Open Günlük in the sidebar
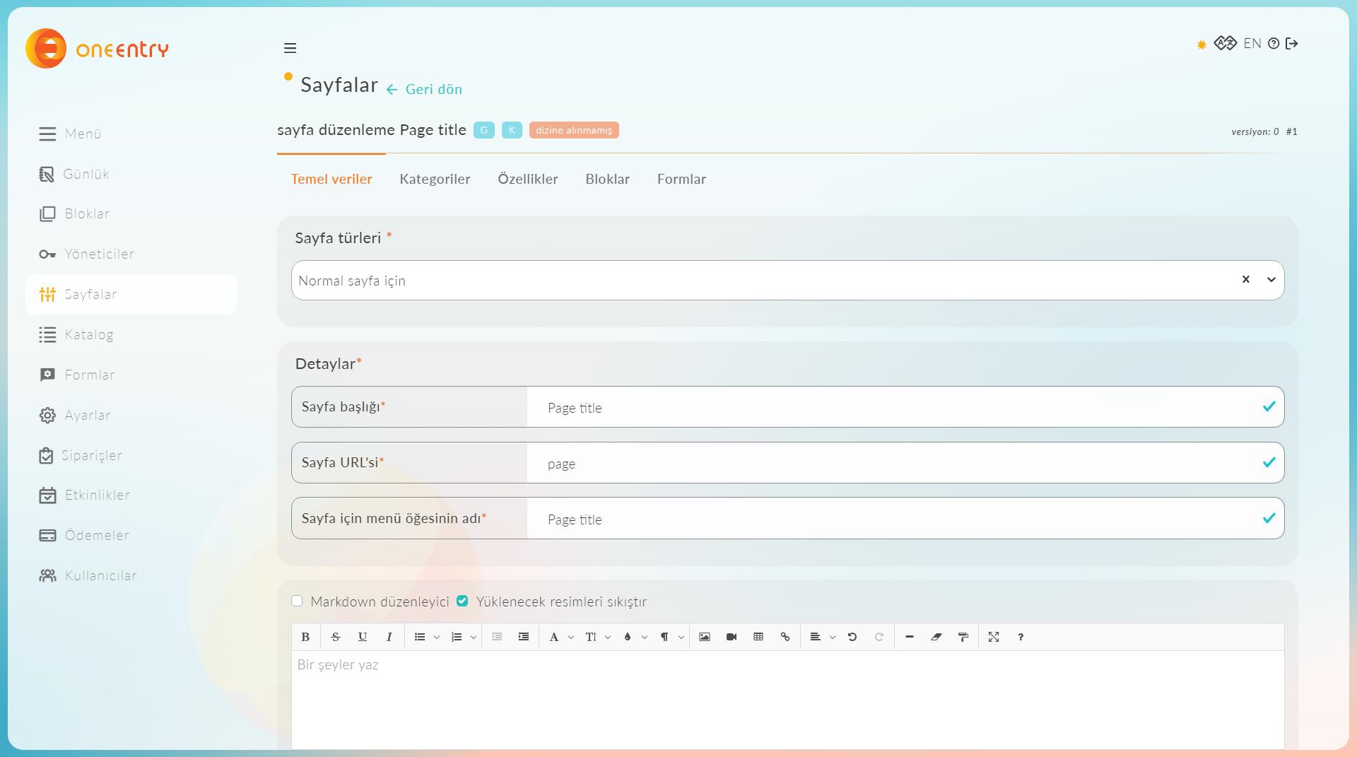The width and height of the screenshot is (1357, 757). tap(131, 174)
